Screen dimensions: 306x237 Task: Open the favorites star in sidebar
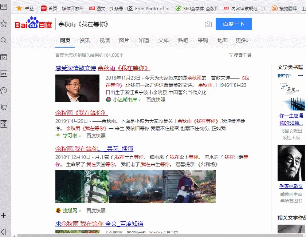(x=4, y=24)
